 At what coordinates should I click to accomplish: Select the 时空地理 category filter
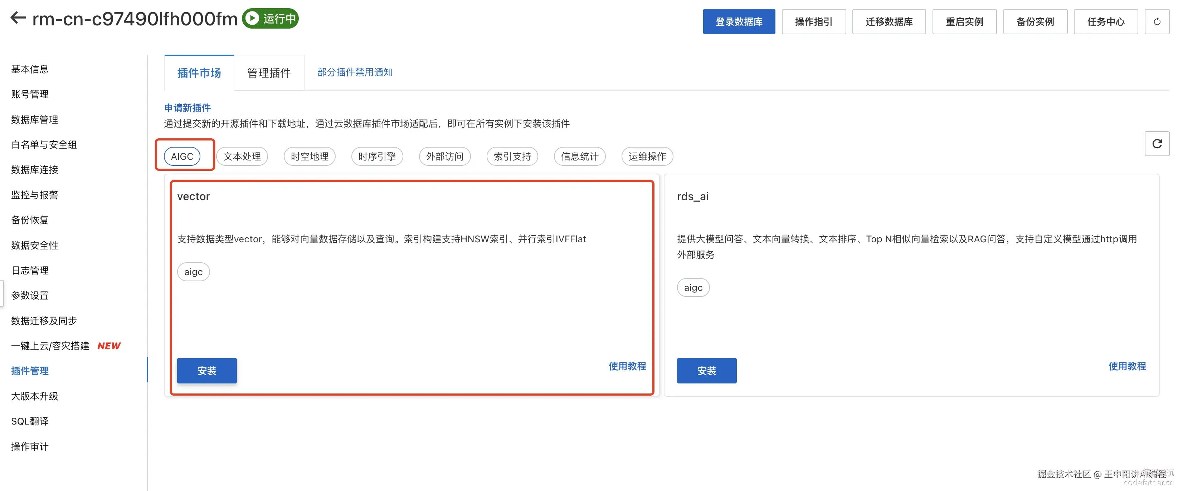click(309, 156)
